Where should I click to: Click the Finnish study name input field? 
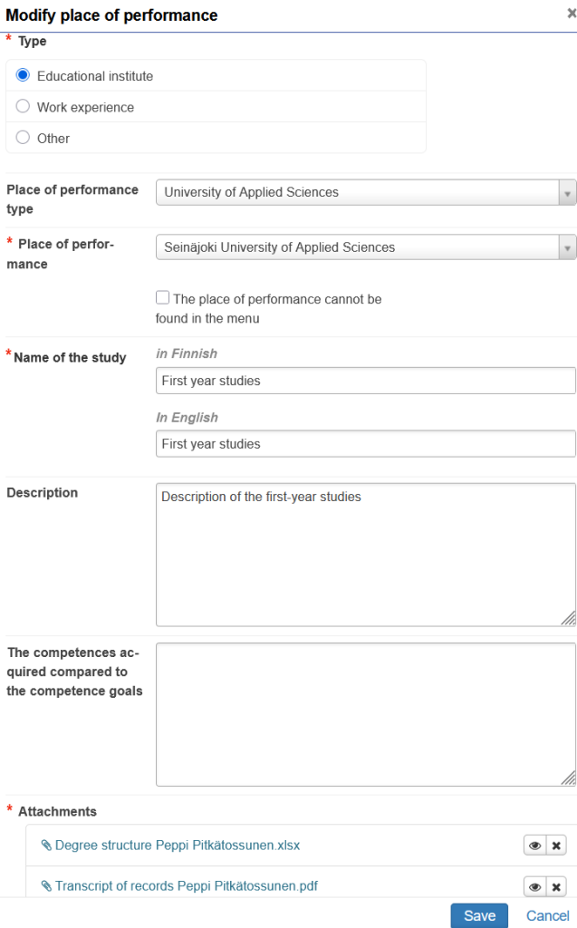click(x=366, y=381)
